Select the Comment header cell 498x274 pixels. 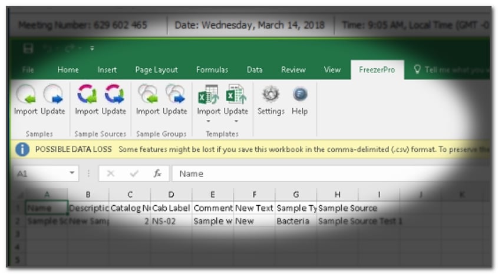[213, 208]
